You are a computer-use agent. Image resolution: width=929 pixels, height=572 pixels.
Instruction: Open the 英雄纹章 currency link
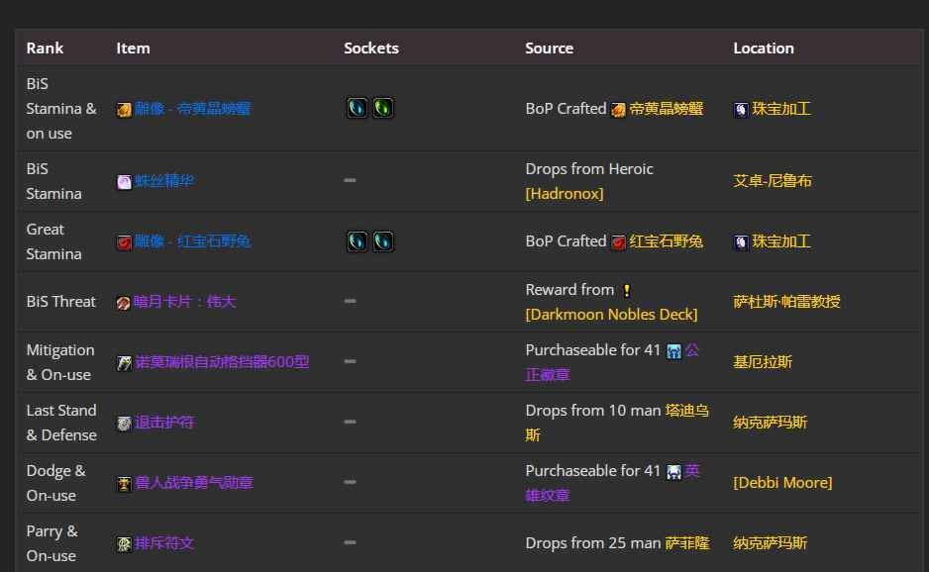[548, 496]
